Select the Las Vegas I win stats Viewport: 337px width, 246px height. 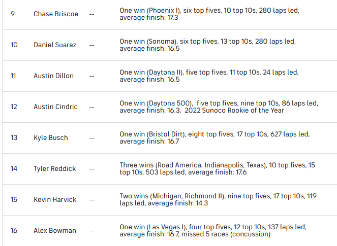(211, 230)
